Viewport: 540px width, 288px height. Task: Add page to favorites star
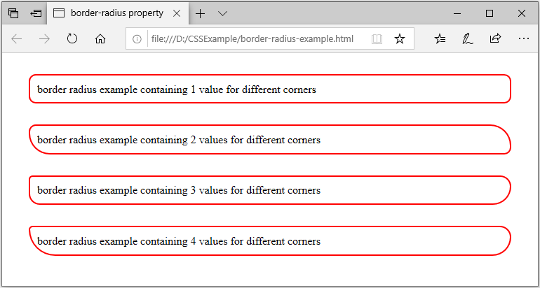coord(400,39)
